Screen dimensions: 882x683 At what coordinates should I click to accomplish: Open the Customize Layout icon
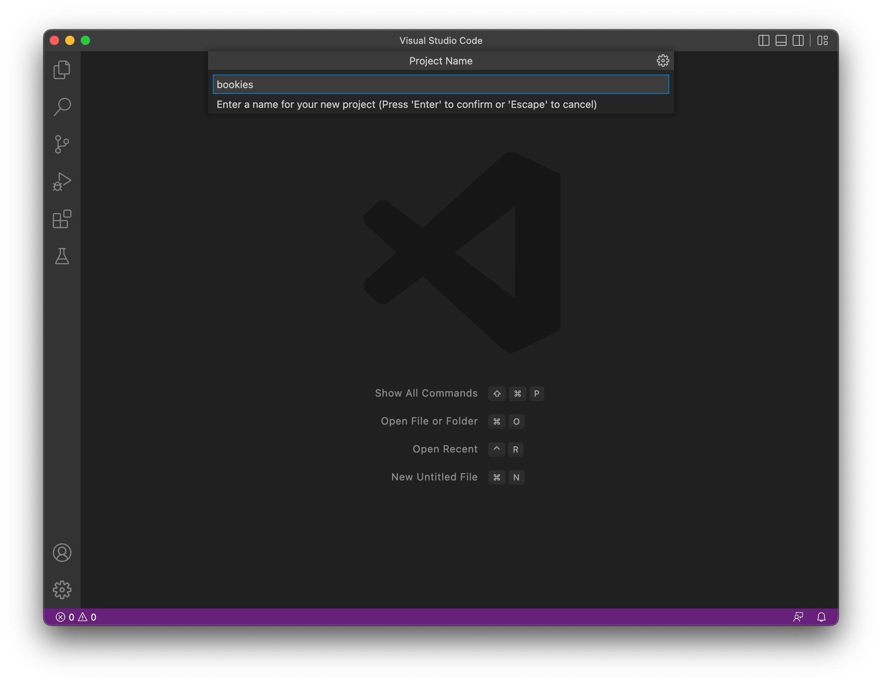(x=823, y=40)
